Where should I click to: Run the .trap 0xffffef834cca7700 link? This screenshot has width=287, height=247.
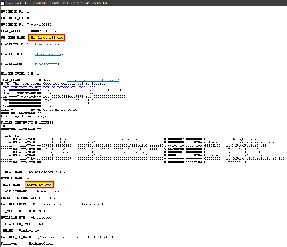[x=93, y=80]
